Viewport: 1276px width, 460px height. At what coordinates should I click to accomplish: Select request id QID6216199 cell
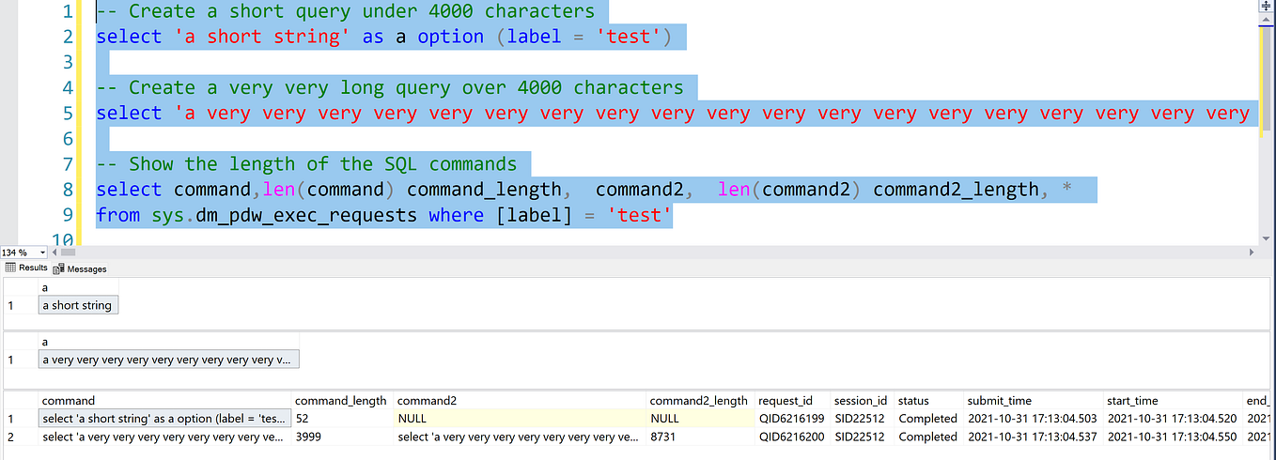pos(792,419)
